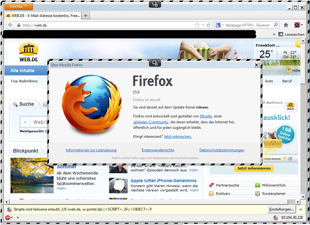Image resolution: width=310 pixels, height=225 pixels.
Task: Click the NoScript icon in notification bar
Action: 9,209
